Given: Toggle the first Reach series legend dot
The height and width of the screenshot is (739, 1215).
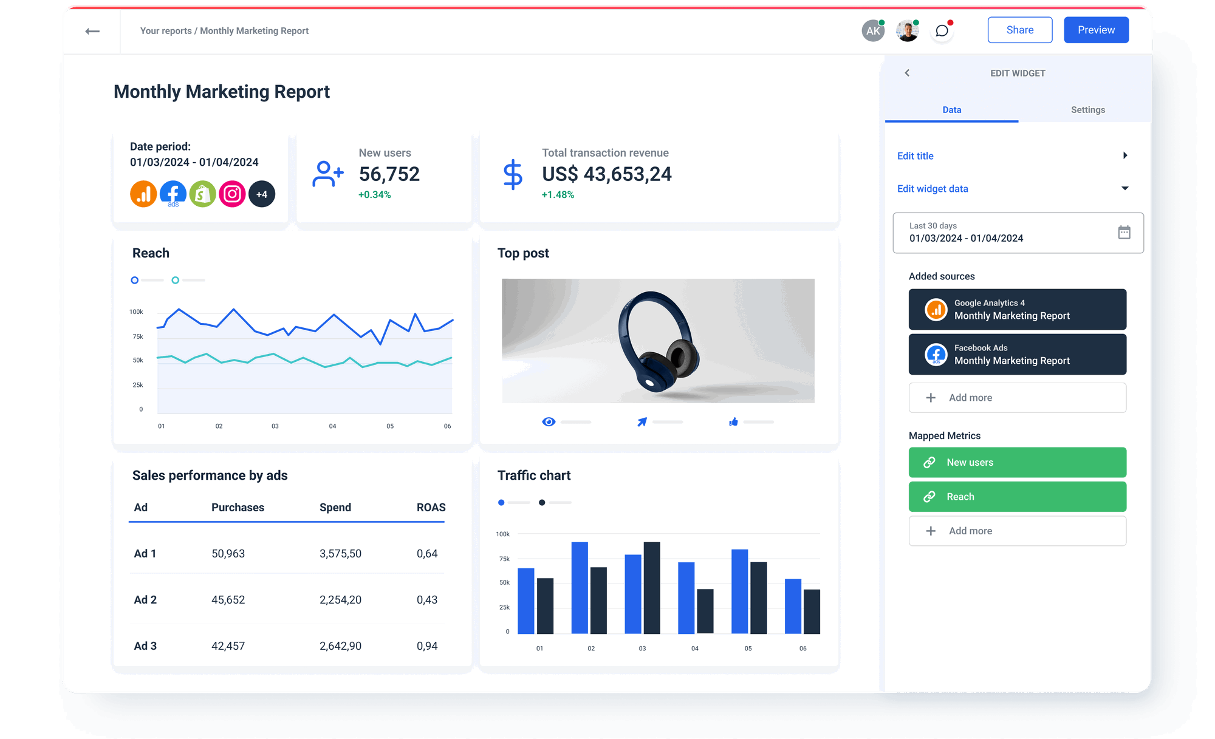Looking at the screenshot, I should [x=134, y=280].
